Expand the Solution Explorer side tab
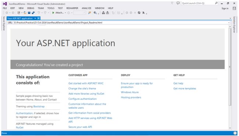The height and width of the screenshot is (136, 239). click(234, 25)
